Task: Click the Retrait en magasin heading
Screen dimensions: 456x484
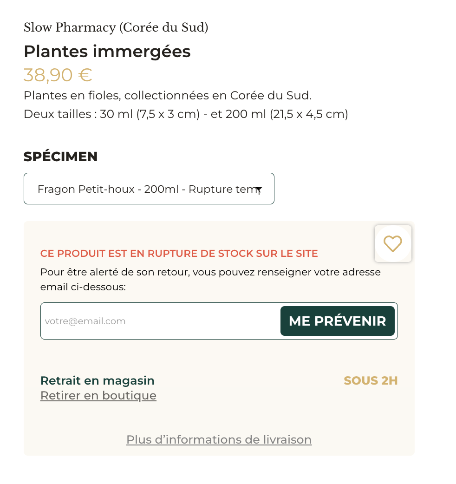Action: (98, 380)
